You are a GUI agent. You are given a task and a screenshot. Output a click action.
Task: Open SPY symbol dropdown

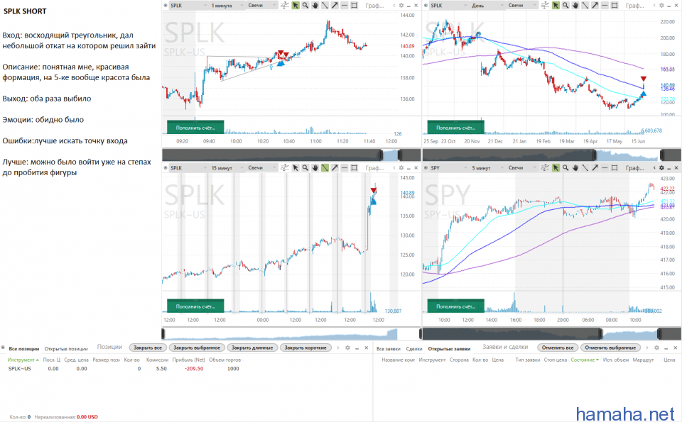[x=449, y=167]
